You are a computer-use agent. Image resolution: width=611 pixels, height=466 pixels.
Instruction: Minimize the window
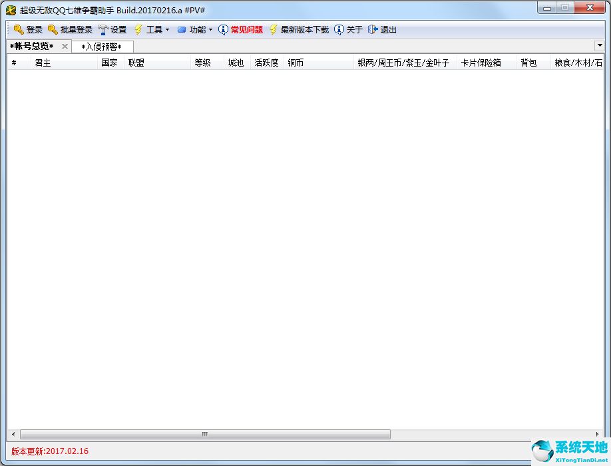pos(547,8)
